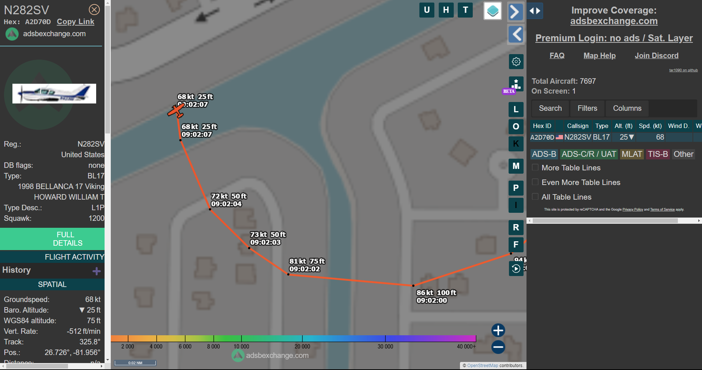The width and height of the screenshot is (702, 370).
Task: Sort table by Wind D. column
Action: pyautogui.click(x=679, y=126)
